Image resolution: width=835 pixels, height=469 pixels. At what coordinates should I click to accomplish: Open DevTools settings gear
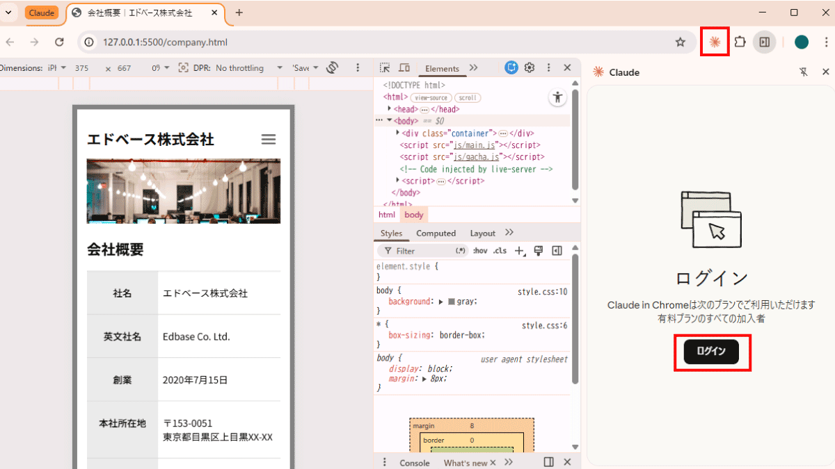530,67
